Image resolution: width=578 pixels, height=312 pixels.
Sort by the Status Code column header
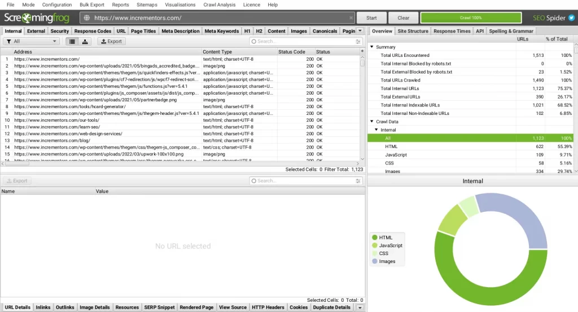point(295,51)
